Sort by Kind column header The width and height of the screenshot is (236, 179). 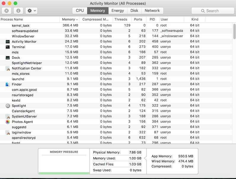195,19
